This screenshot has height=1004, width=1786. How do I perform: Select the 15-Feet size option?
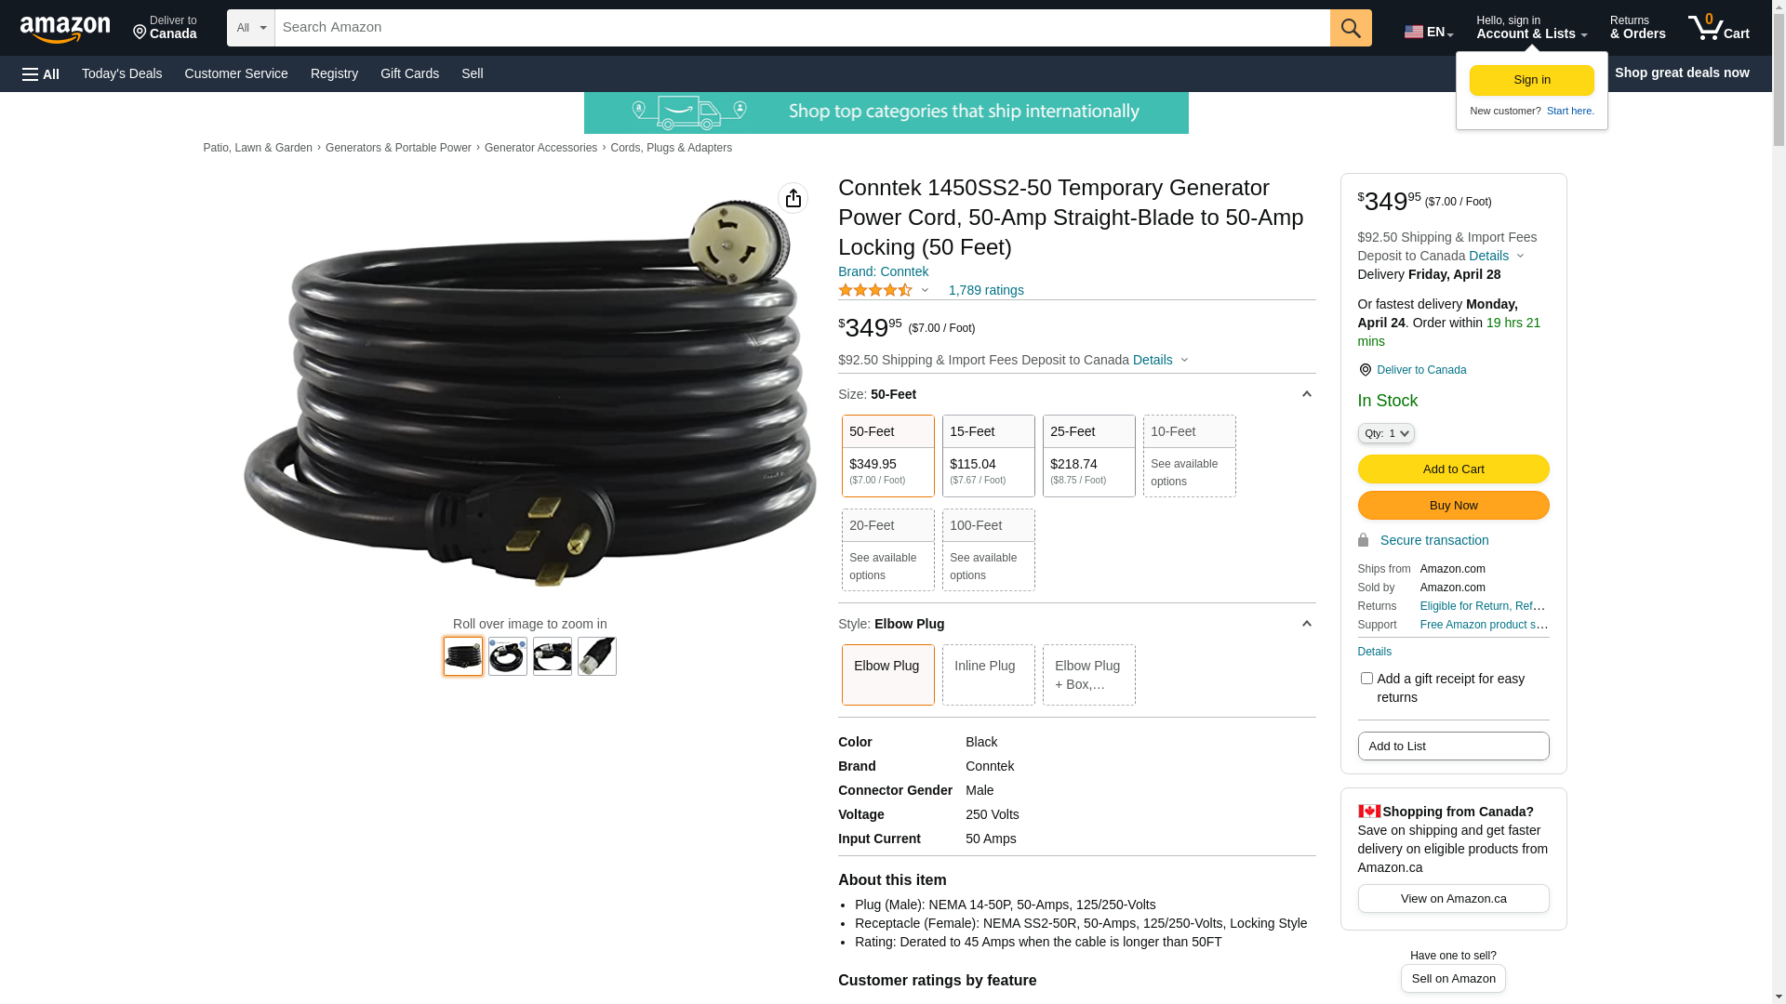pos(989,456)
